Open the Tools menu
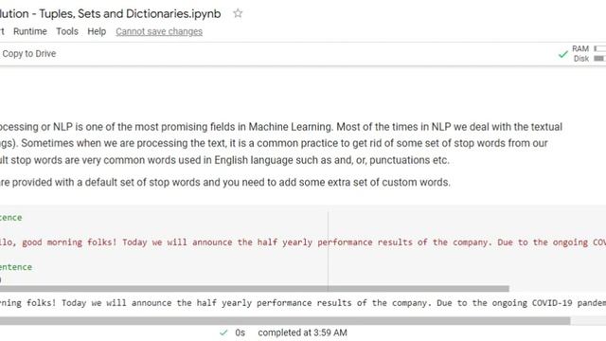606x341 pixels. (67, 31)
